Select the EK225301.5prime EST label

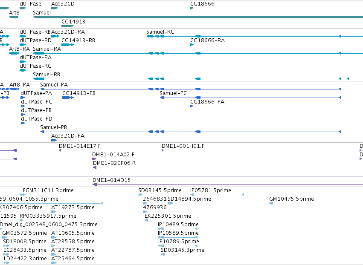tap(168, 216)
